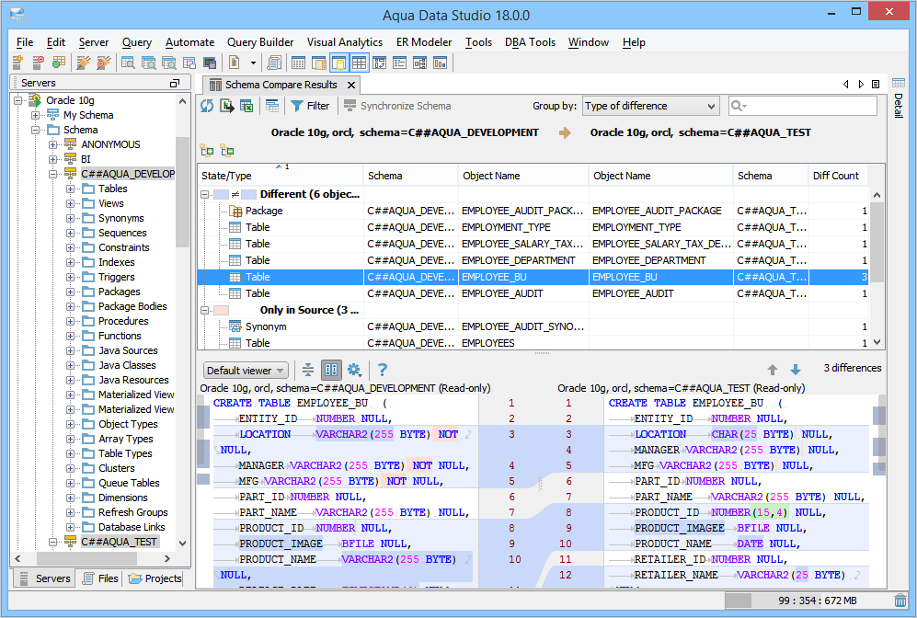This screenshot has width=917, height=618.
Task: Close the Schema Compare Results tab
Action: pyautogui.click(x=351, y=85)
